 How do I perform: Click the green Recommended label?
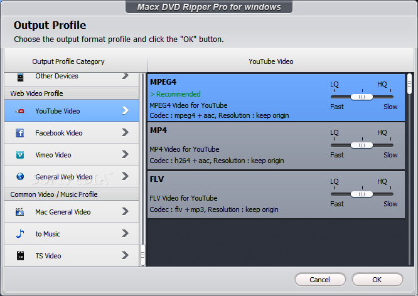point(175,94)
